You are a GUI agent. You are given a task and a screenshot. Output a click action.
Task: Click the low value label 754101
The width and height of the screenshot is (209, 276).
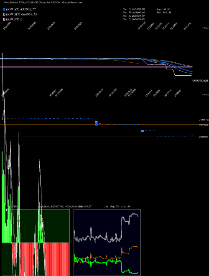149,93
